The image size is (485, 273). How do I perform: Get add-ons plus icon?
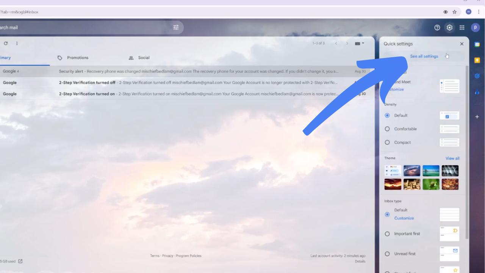pyautogui.click(x=477, y=117)
